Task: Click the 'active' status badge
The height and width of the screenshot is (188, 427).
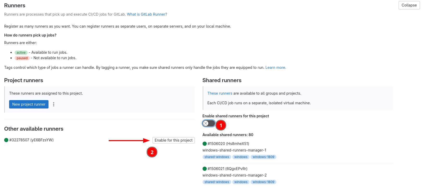Action: [21, 53]
